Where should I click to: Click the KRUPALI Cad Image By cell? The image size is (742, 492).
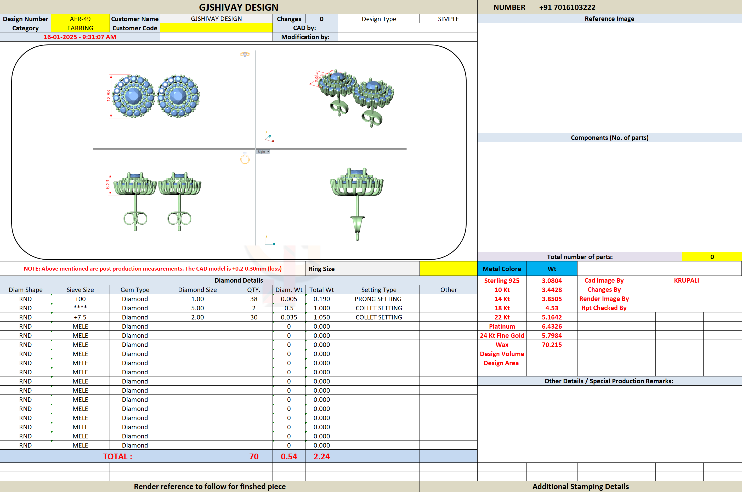686,281
